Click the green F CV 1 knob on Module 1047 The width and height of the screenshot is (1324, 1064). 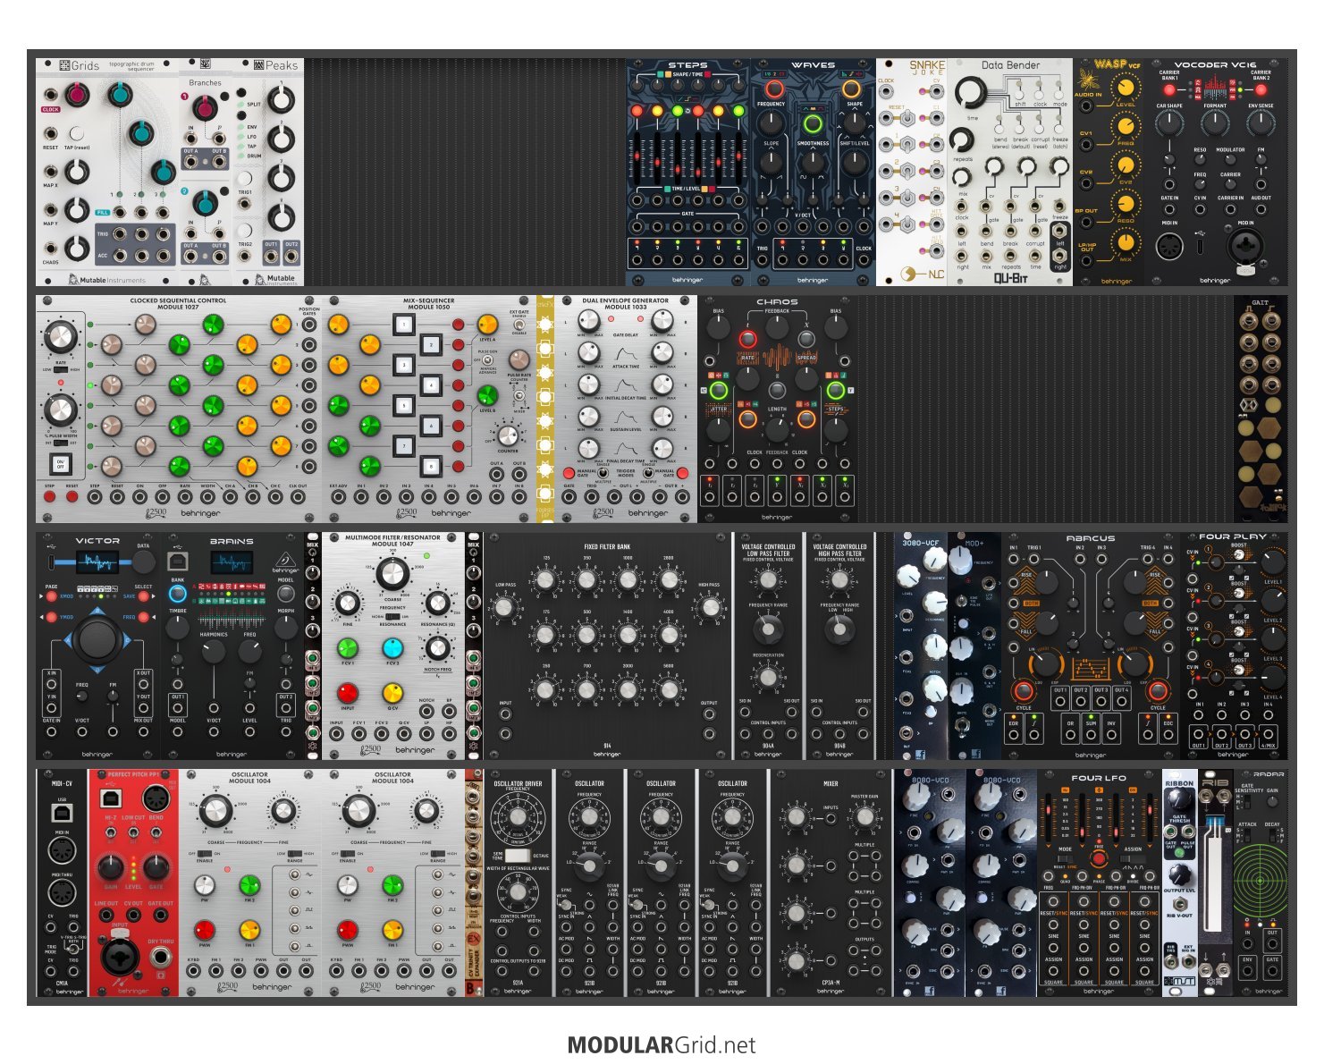click(347, 647)
